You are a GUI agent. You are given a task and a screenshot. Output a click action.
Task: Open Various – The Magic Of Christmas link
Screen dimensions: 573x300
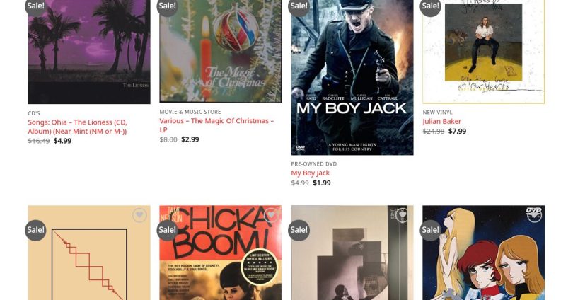pyautogui.click(x=216, y=125)
